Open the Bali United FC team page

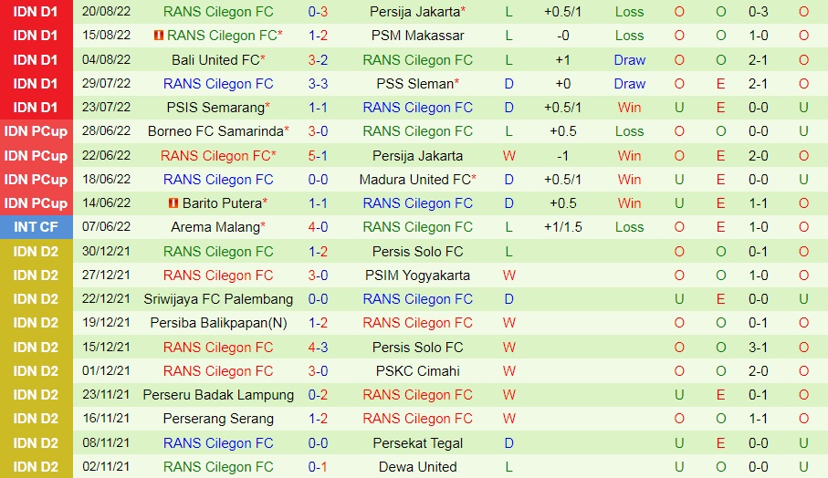tap(215, 59)
